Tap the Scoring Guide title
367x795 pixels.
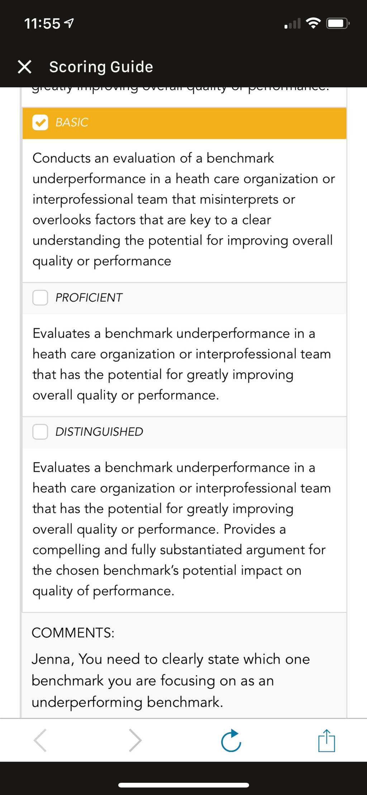[x=101, y=67]
